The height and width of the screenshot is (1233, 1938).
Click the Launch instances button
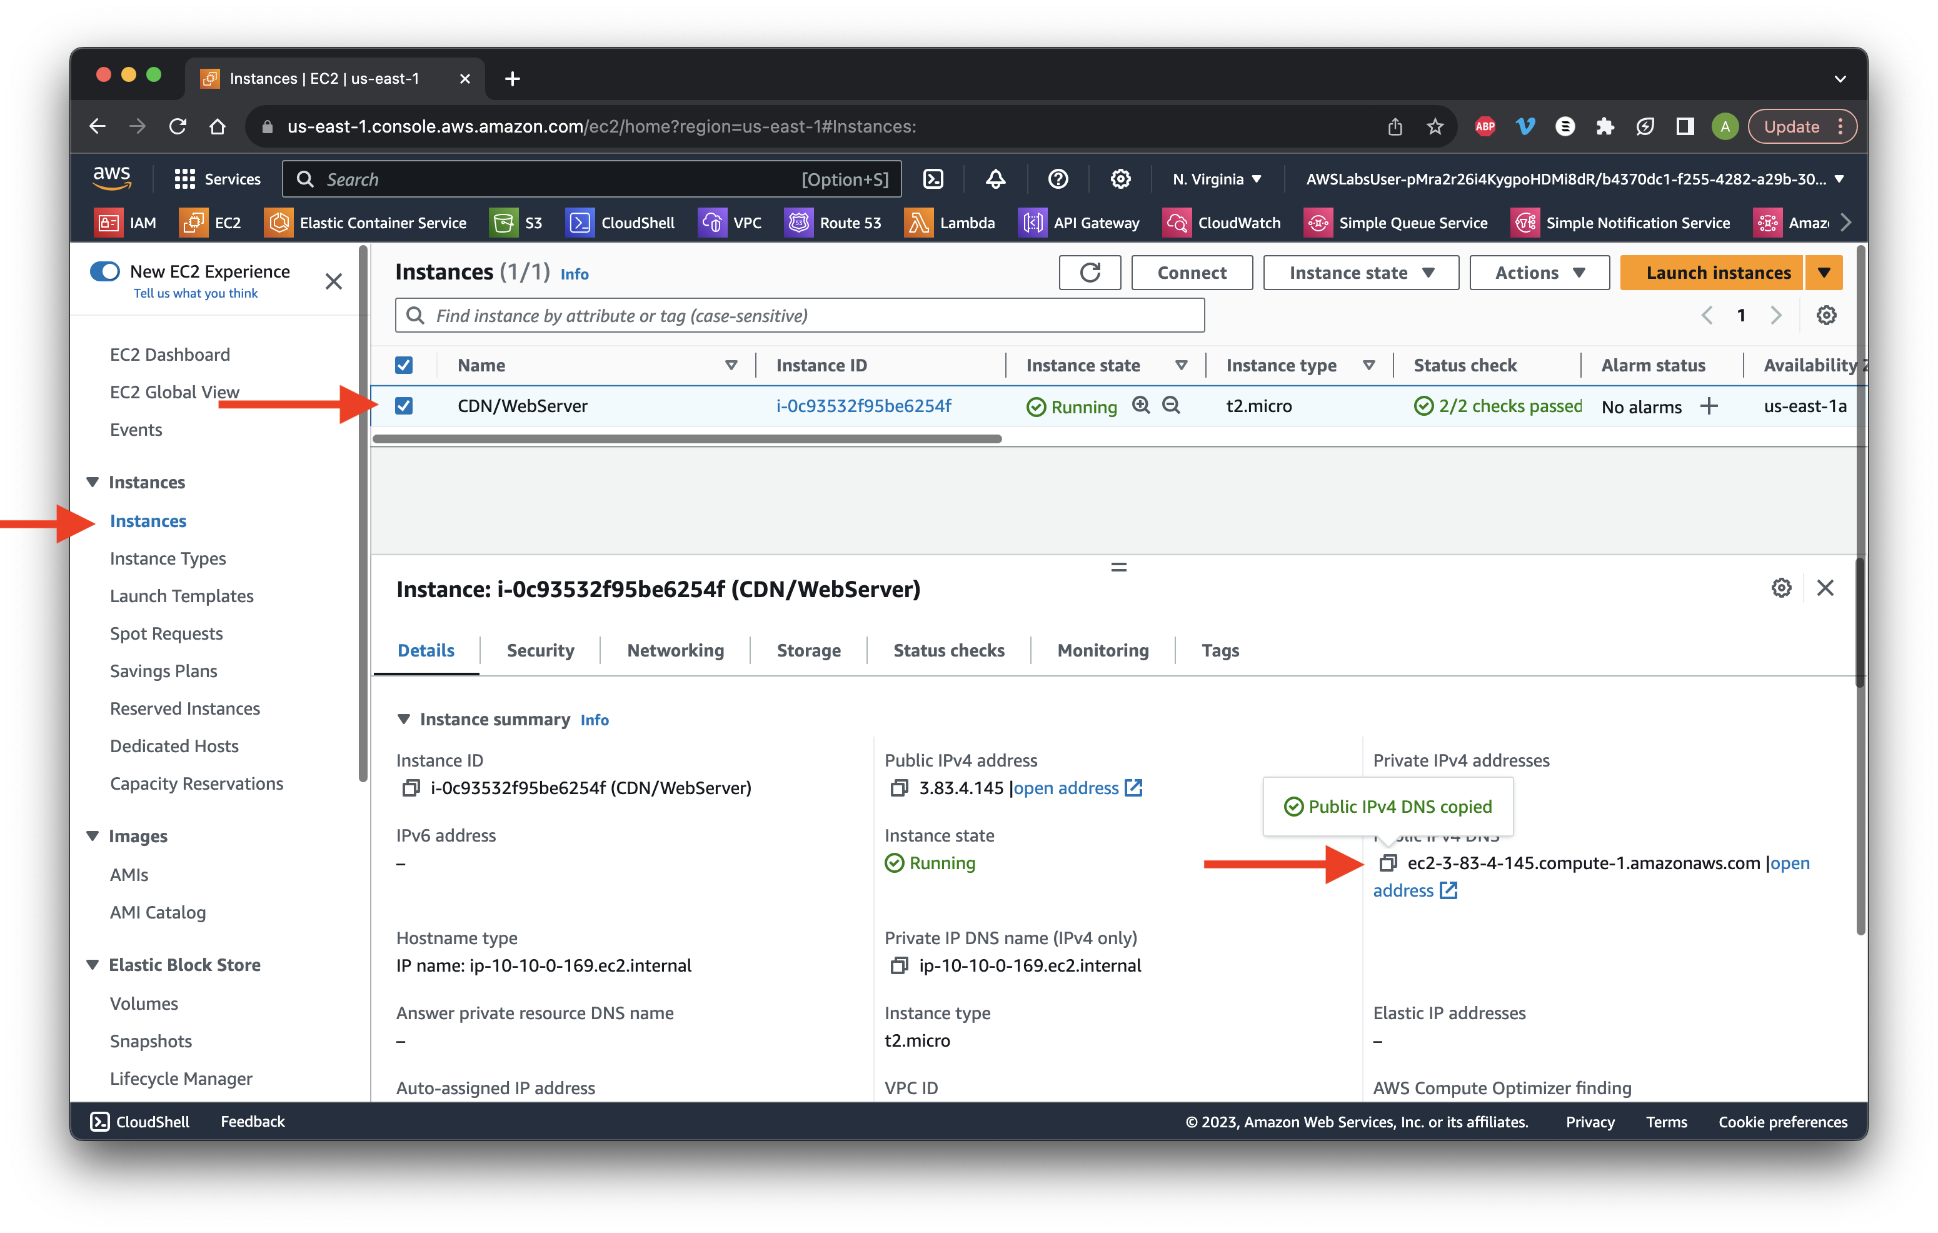tap(1711, 273)
